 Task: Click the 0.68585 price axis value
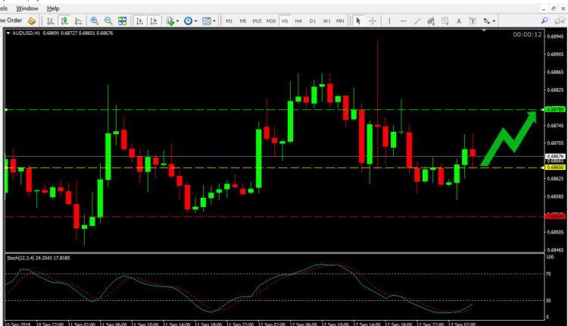pos(555,196)
